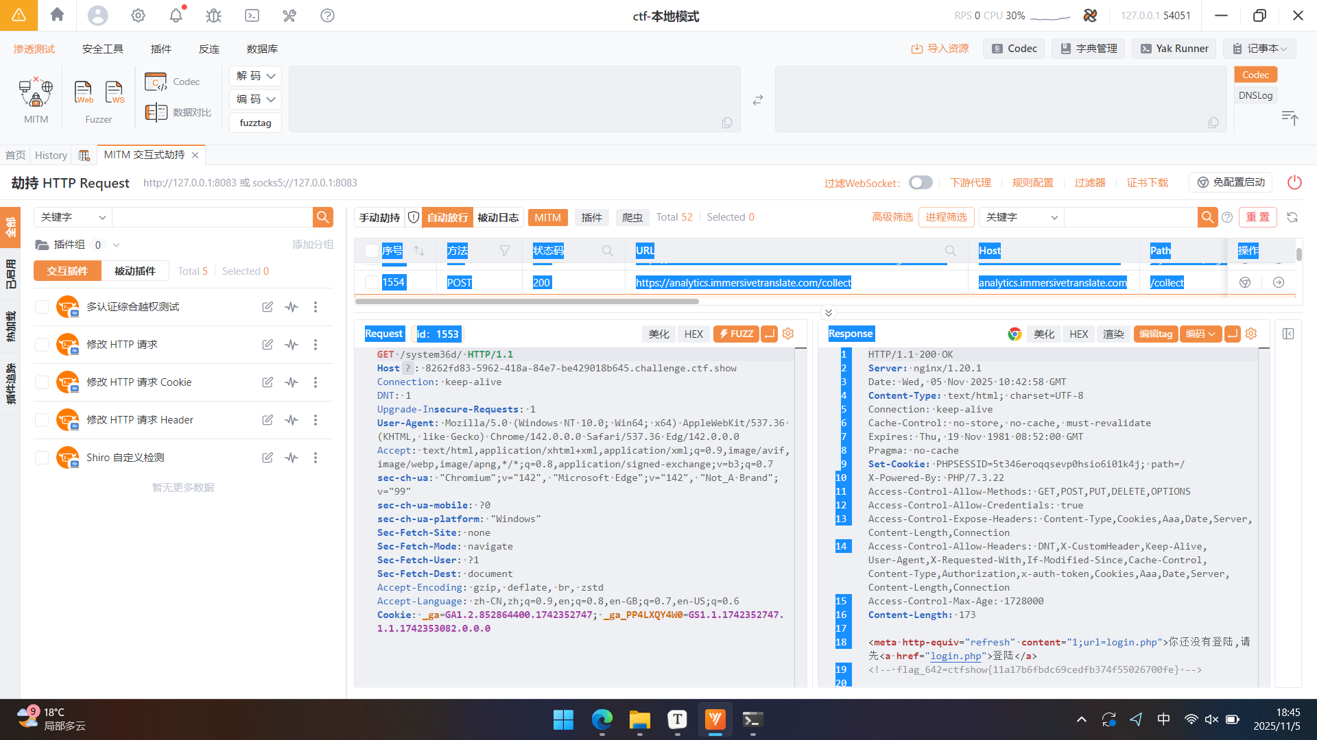Image resolution: width=1317 pixels, height=740 pixels.
Task: Click the red power stop icon
Action: tap(1294, 182)
